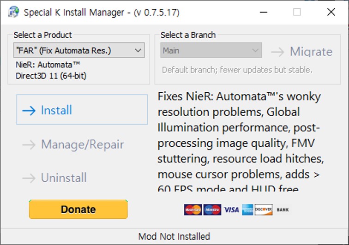Image resolution: width=349 pixels, height=245 pixels.
Task: Click "Default branch; fewer updates but stable." text
Action: coord(237,70)
